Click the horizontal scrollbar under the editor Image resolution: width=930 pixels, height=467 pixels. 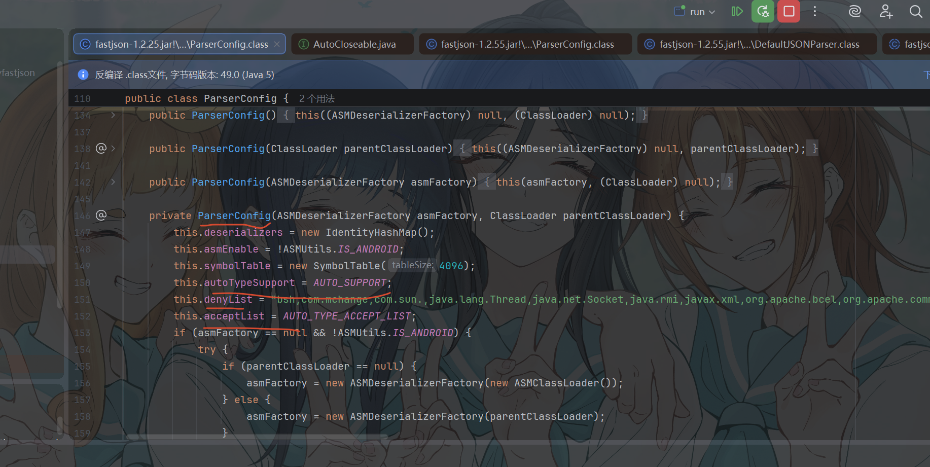point(257,437)
